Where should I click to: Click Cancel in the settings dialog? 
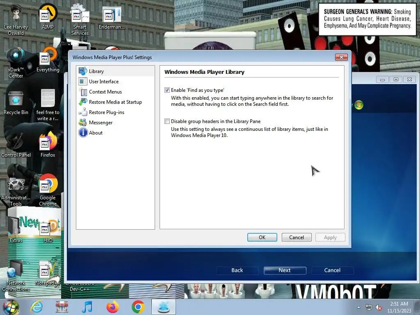point(297,237)
